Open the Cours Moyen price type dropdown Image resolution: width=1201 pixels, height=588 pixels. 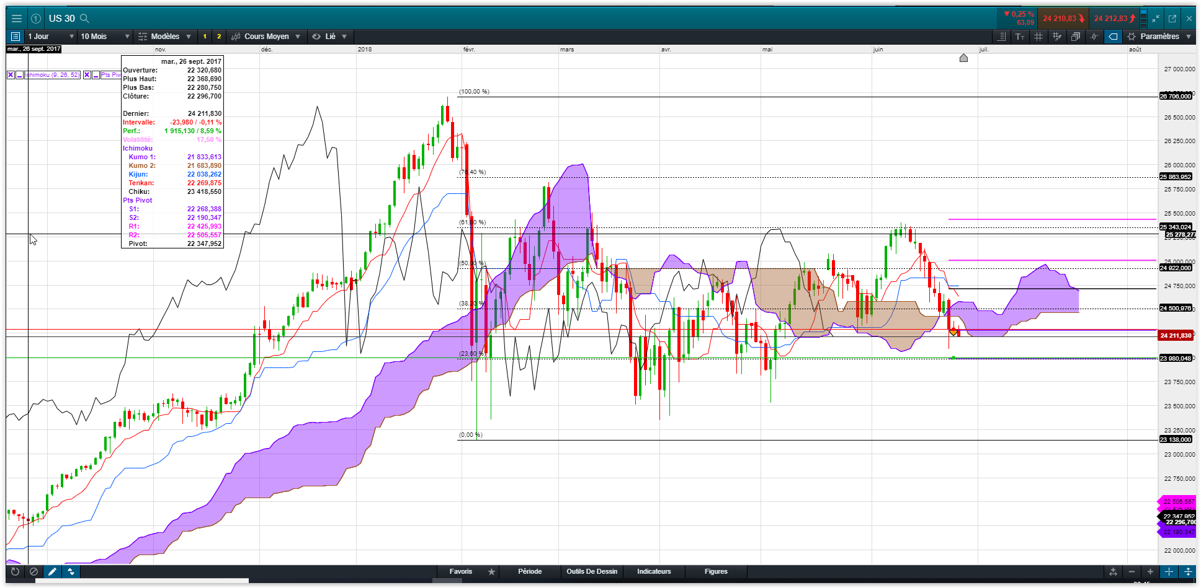[266, 37]
